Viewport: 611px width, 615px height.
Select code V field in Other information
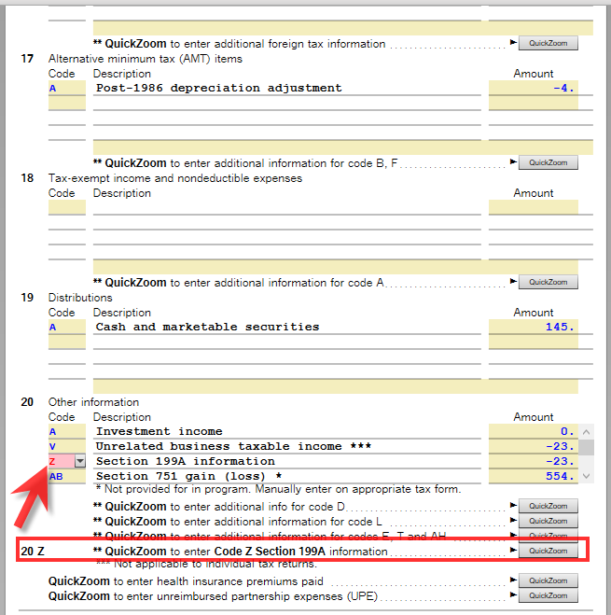[66, 446]
